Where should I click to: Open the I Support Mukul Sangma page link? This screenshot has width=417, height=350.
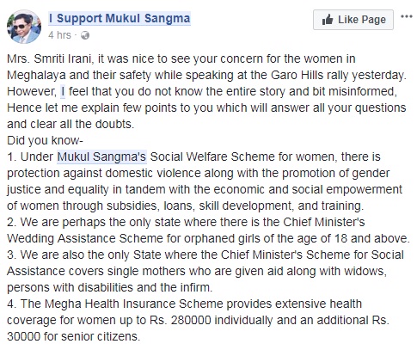point(120,18)
